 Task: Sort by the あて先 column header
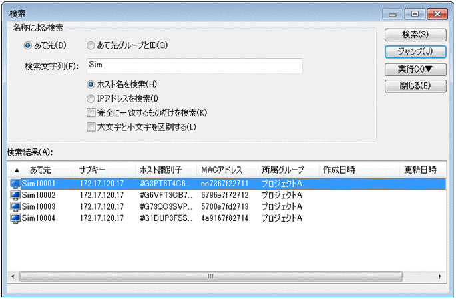pos(41,170)
